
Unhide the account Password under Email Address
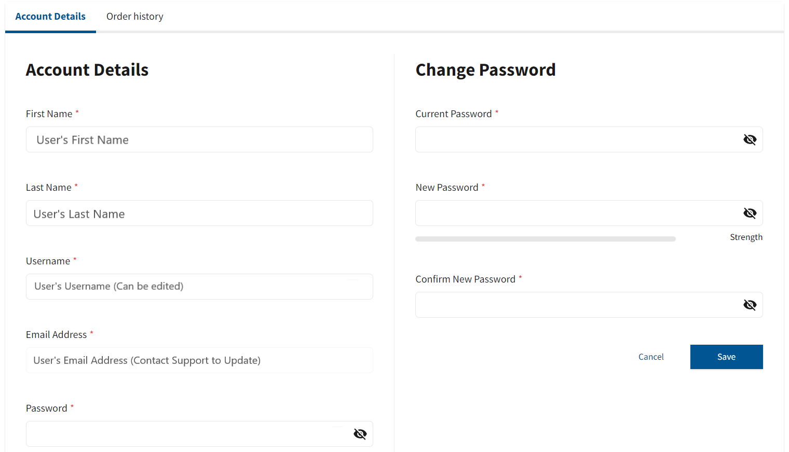click(360, 434)
